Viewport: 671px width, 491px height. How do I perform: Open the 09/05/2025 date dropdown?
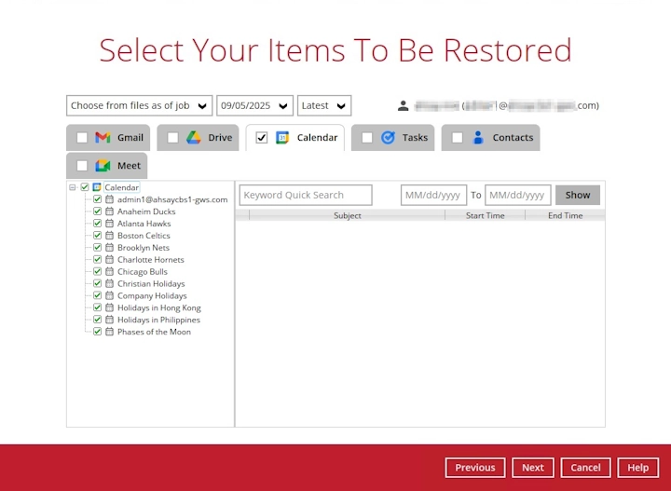(x=254, y=105)
